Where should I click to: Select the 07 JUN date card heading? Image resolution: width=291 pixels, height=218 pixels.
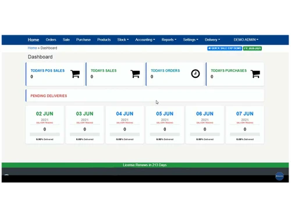(245, 113)
